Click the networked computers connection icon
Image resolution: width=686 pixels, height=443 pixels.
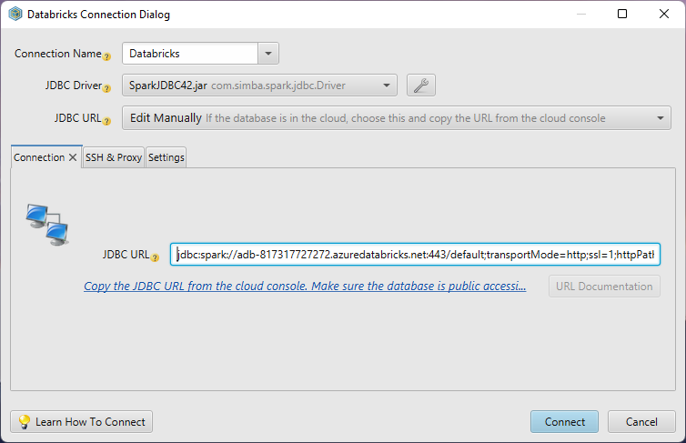coord(47,224)
